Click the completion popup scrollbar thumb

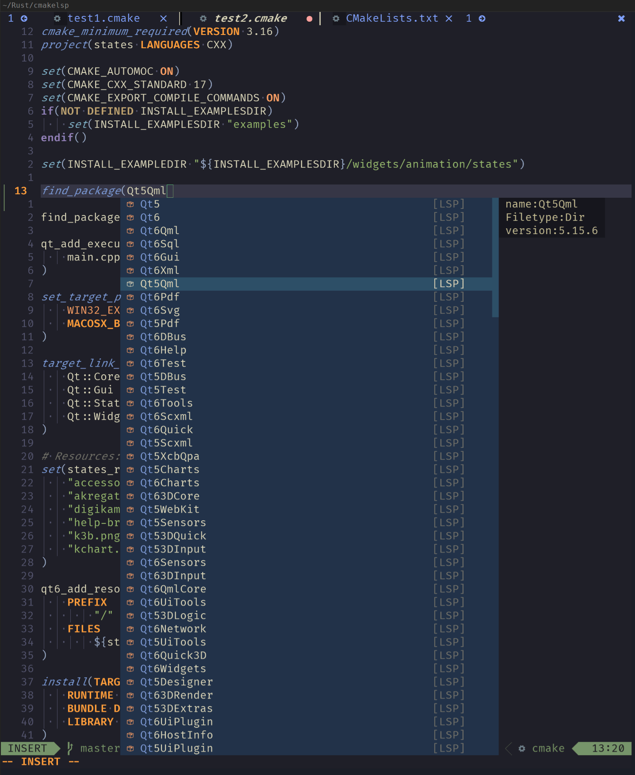click(x=495, y=257)
